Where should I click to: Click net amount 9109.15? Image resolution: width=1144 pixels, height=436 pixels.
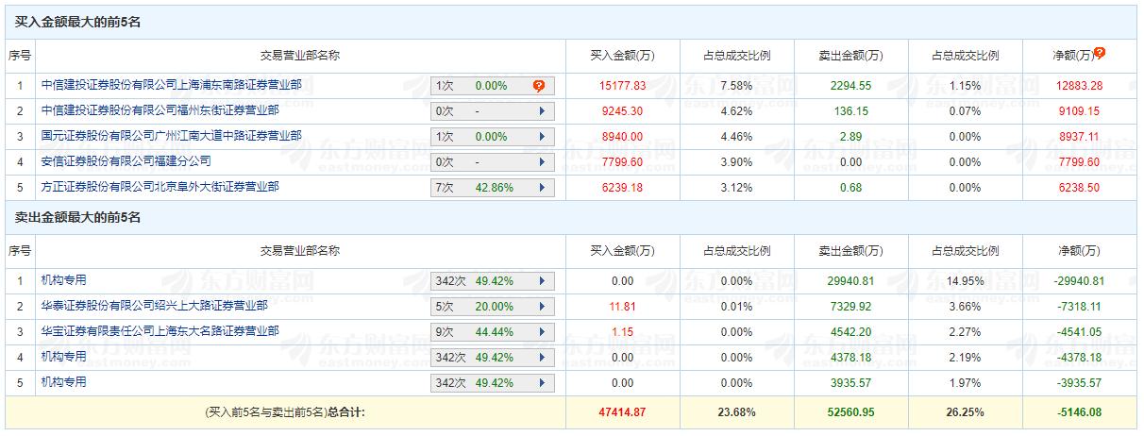pyautogui.click(x=1080, y=111)
